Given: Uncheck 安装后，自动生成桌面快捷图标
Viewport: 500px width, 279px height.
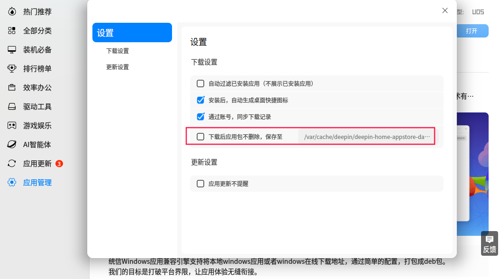Looking at the screenshot, I should (x=200, y=100).
